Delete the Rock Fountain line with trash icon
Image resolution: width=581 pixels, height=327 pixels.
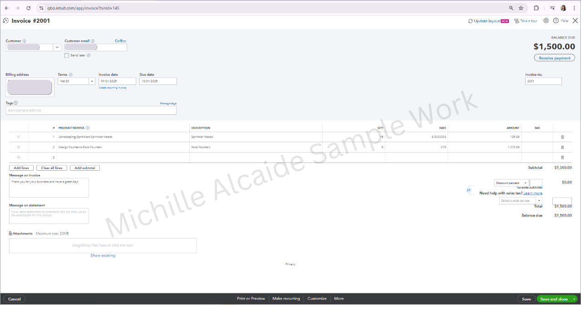(x=562, y=147)
